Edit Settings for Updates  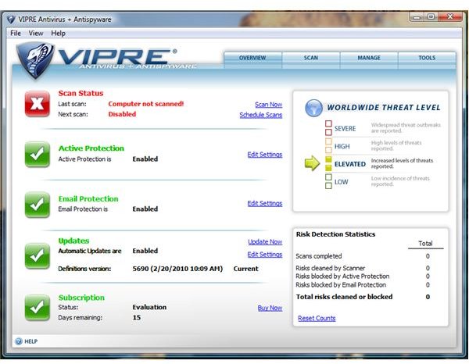click(265, 255)
